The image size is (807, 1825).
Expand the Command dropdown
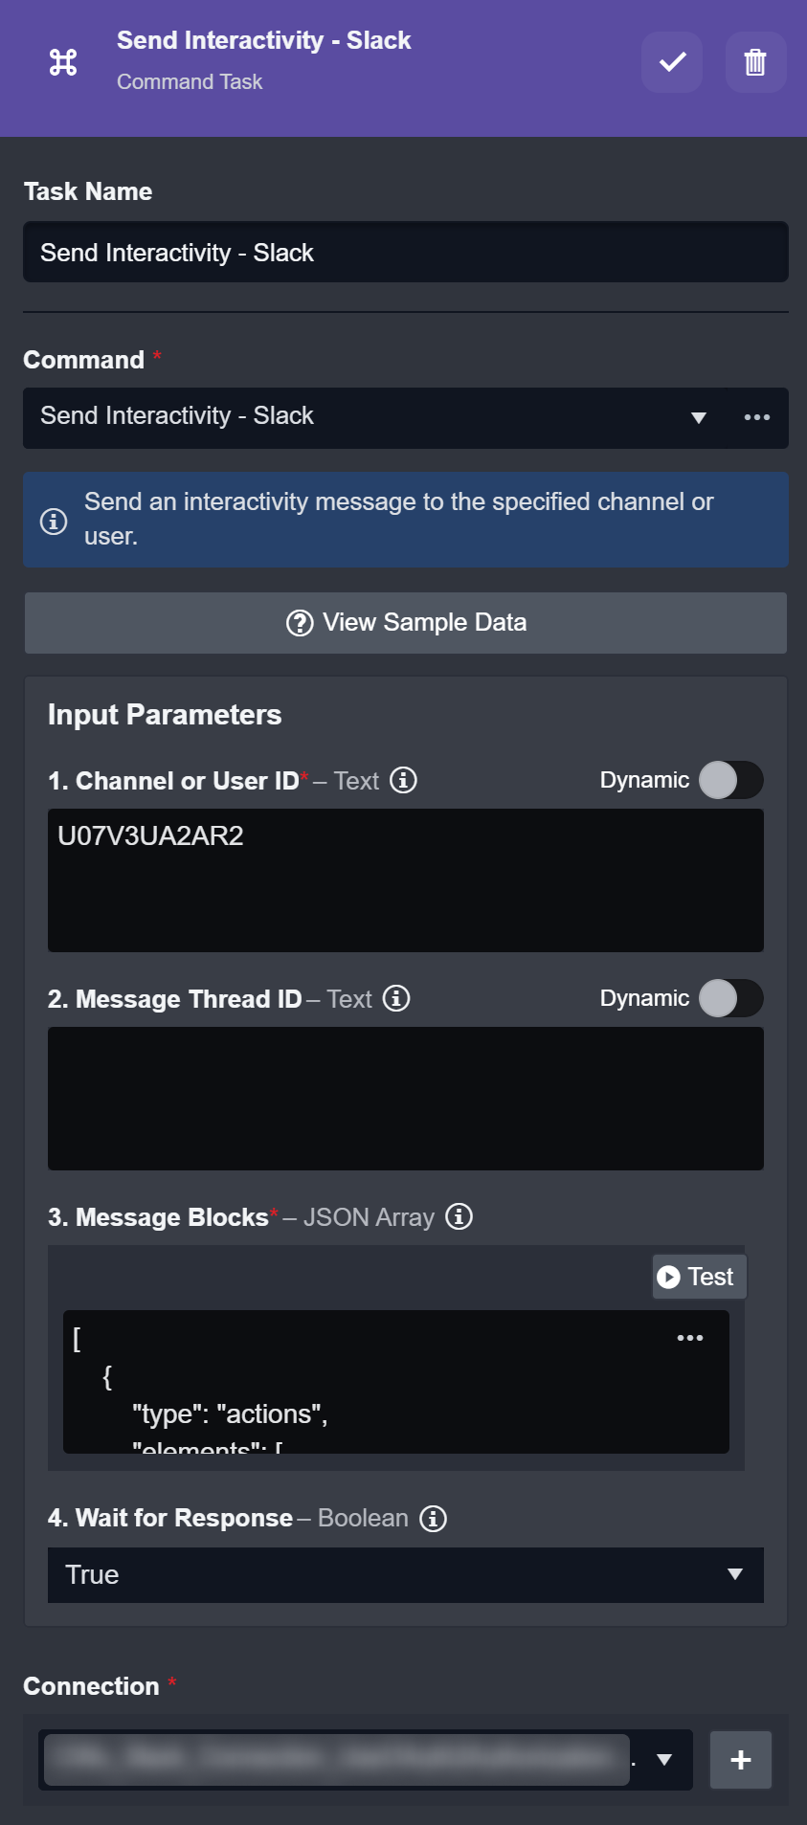698,417
